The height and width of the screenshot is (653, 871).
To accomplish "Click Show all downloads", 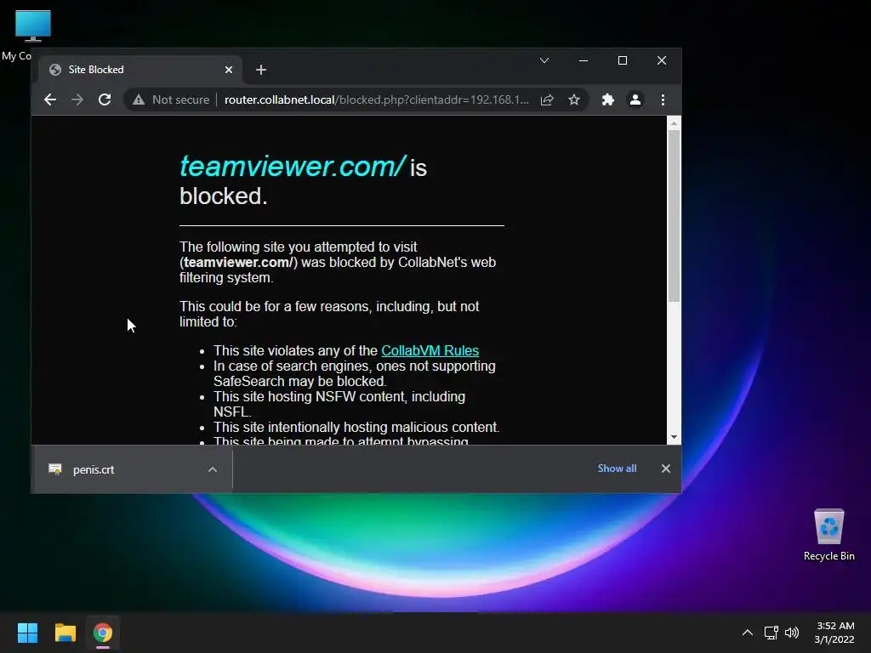I will [617, 468].
